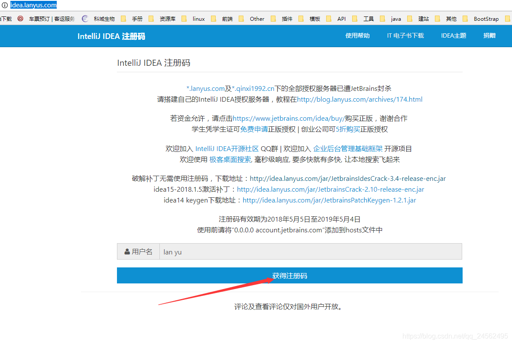Open the 工具 bookmark folder
This screenshot has height=344, width=512.
pos(363,19)
